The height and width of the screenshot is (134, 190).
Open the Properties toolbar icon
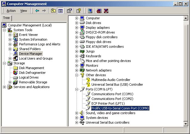[x=69, y=11]
